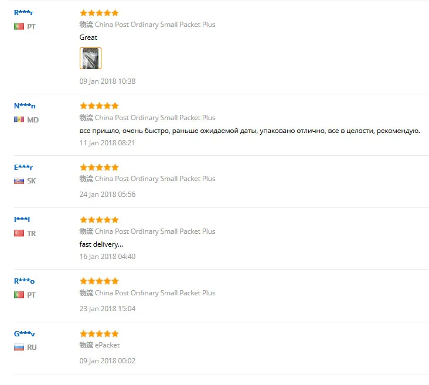
Task: Click the Portugal flag next to R***r
Action: tap(19, 26)
